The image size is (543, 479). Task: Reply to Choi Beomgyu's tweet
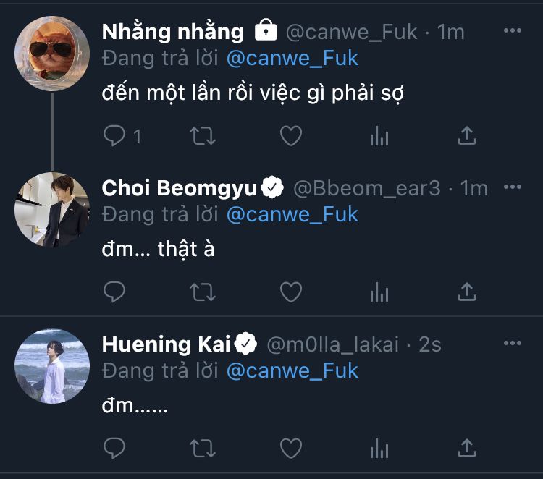pyautogui.click(x=114, y=292)
